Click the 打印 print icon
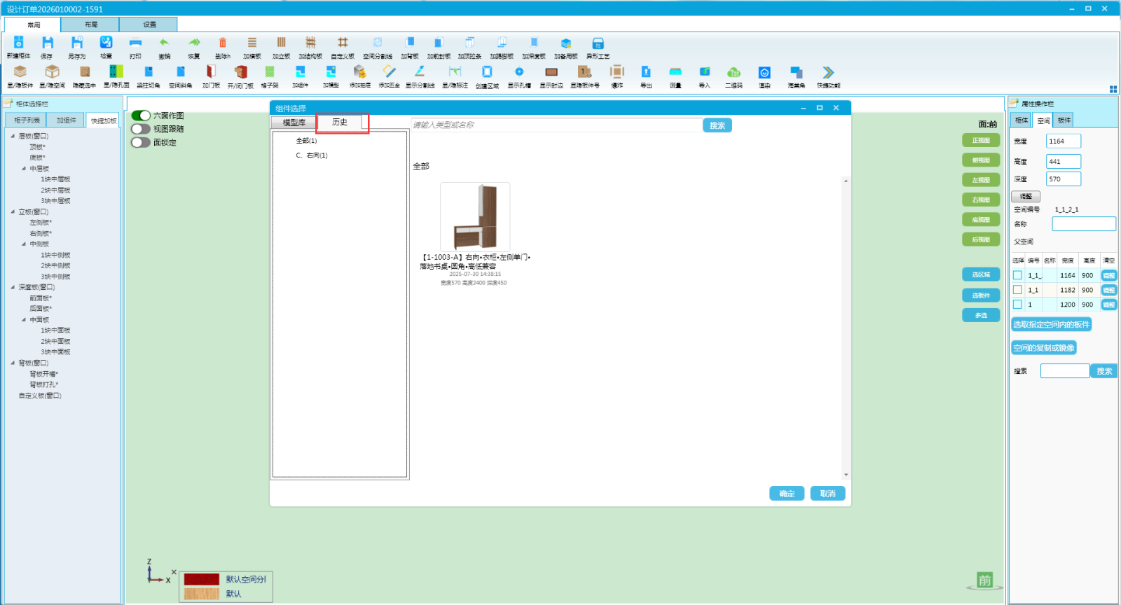This screenshot has width=1121, height=605. coord(135,43)
